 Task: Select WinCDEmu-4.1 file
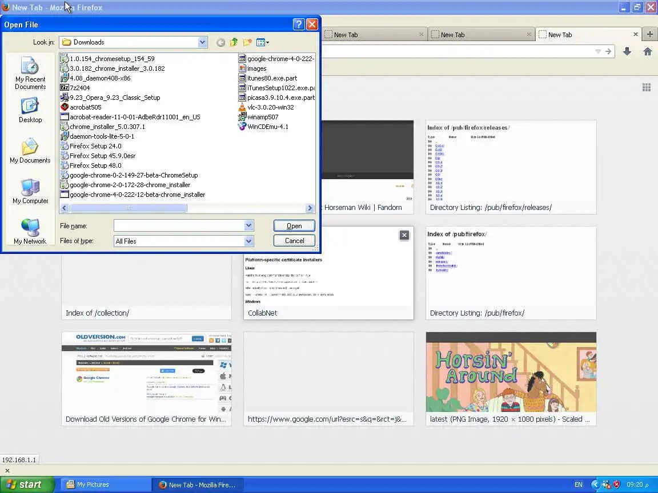tap(263, 127)
